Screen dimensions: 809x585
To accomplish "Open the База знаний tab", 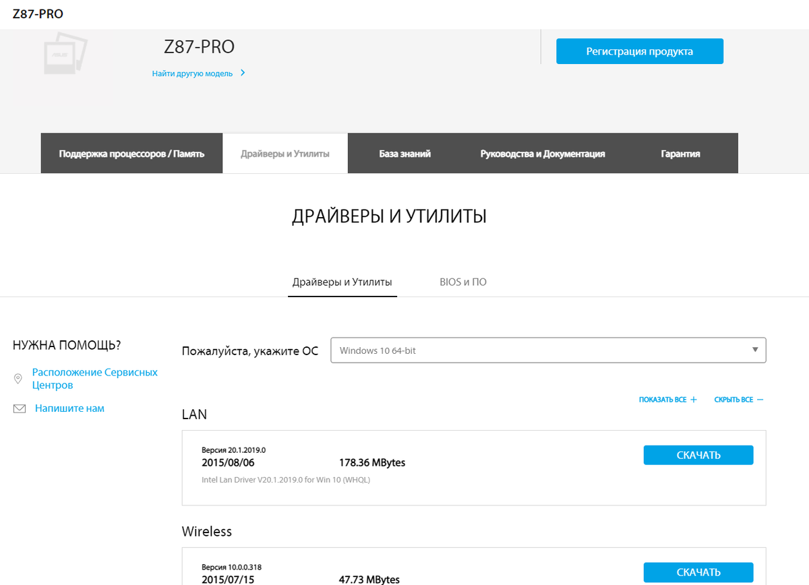I will [x=404, y=154].
